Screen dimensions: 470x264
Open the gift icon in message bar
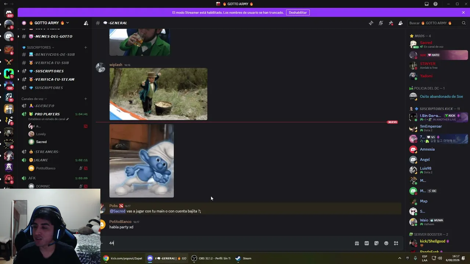click(357, 243)
